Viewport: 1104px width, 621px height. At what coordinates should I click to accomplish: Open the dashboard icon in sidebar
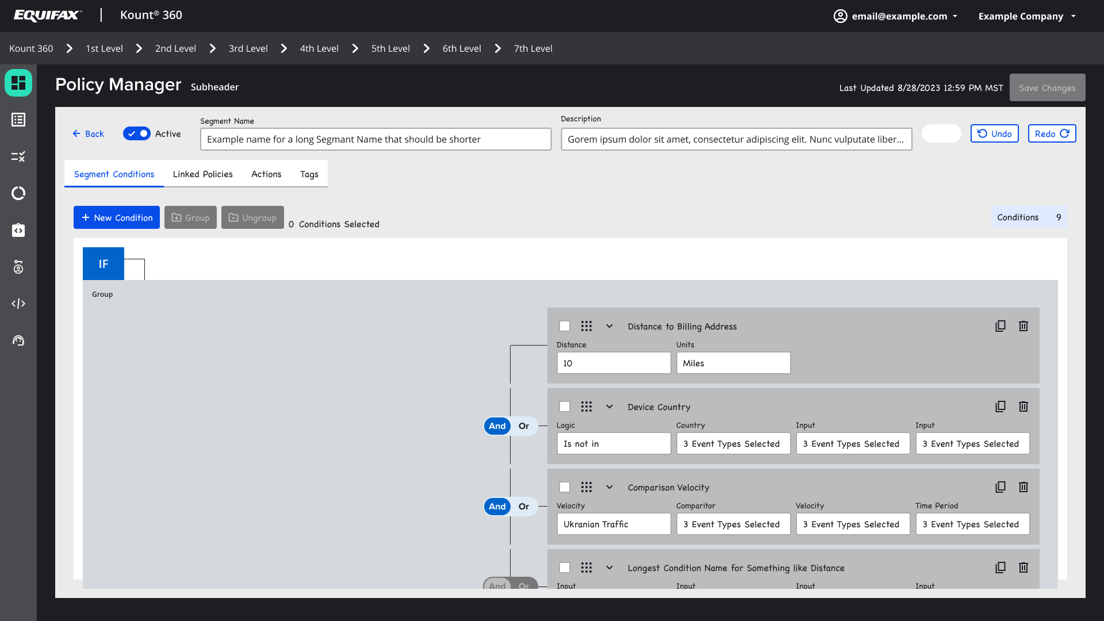coord(18,83)
